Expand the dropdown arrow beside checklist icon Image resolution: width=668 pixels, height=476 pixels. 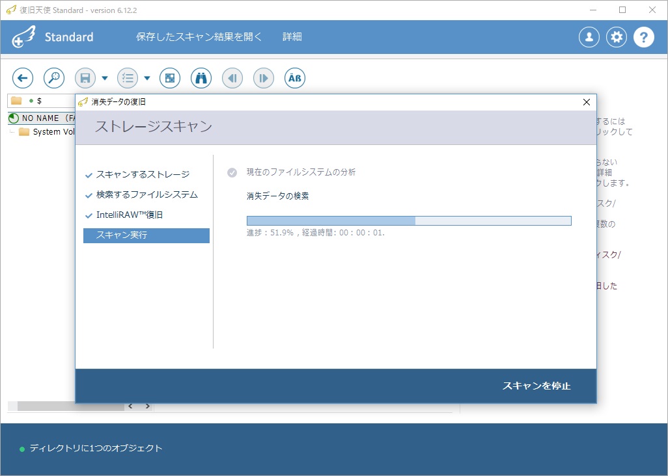click(x=147, y=78)
